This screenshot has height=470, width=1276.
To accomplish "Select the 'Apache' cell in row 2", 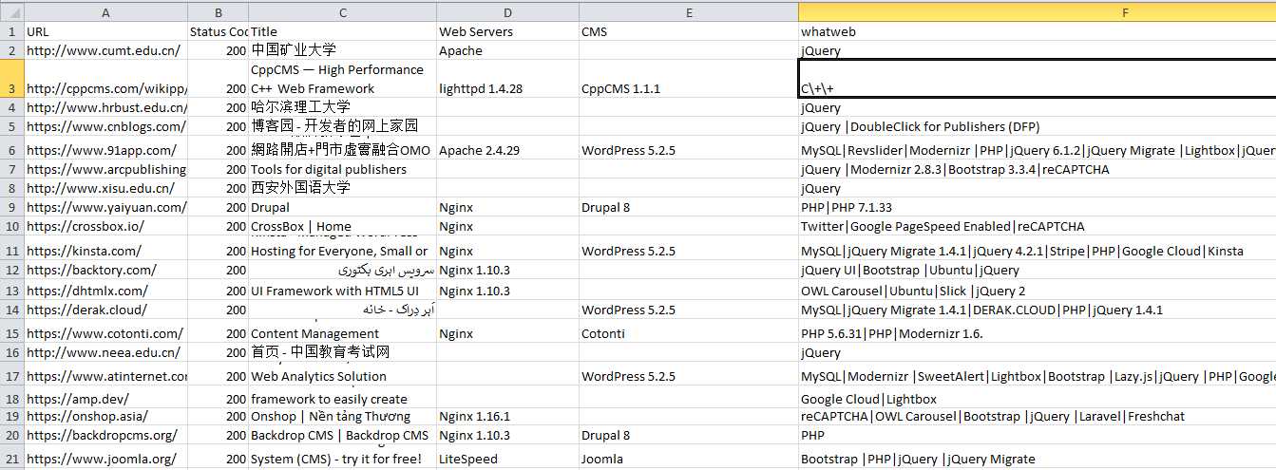I will pos(507,50).
